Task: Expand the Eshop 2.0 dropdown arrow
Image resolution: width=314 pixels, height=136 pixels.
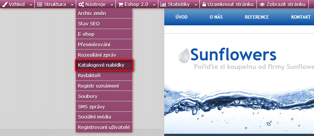Action: pyautogui.click(x=154, y=5)
